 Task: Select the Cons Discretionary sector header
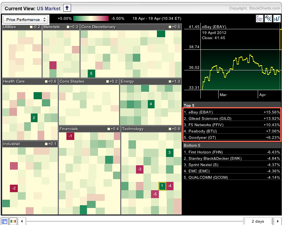[131, 27]
